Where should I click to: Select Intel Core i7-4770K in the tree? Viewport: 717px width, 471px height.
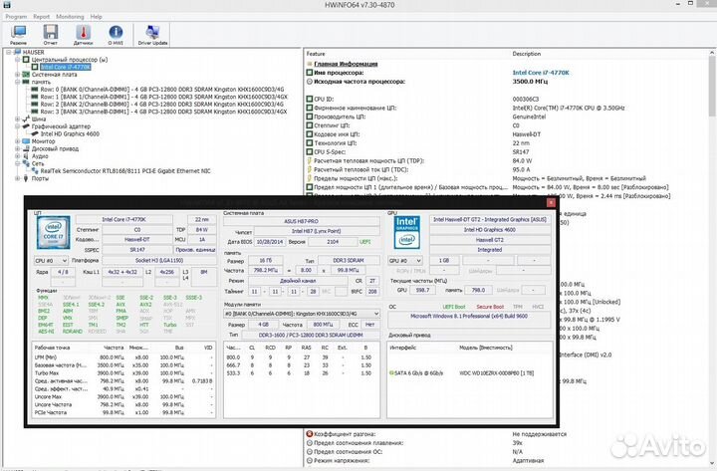pos(66,68)
